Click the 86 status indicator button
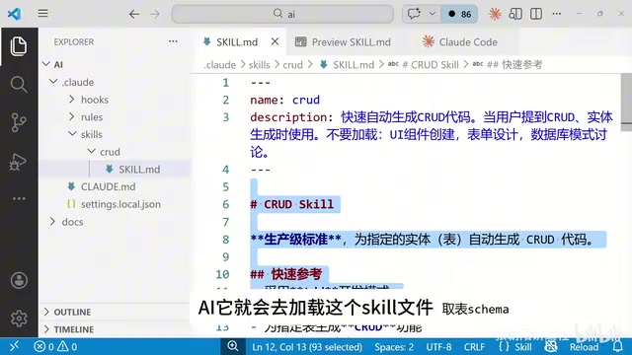The width and height of the screenshot is (632, 355). coord(460,14)
